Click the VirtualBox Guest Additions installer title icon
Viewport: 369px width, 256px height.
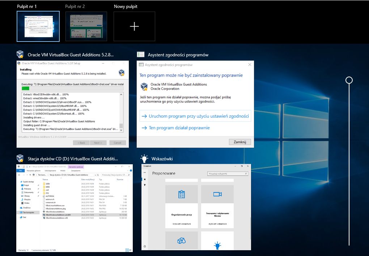tap(20, 55)
